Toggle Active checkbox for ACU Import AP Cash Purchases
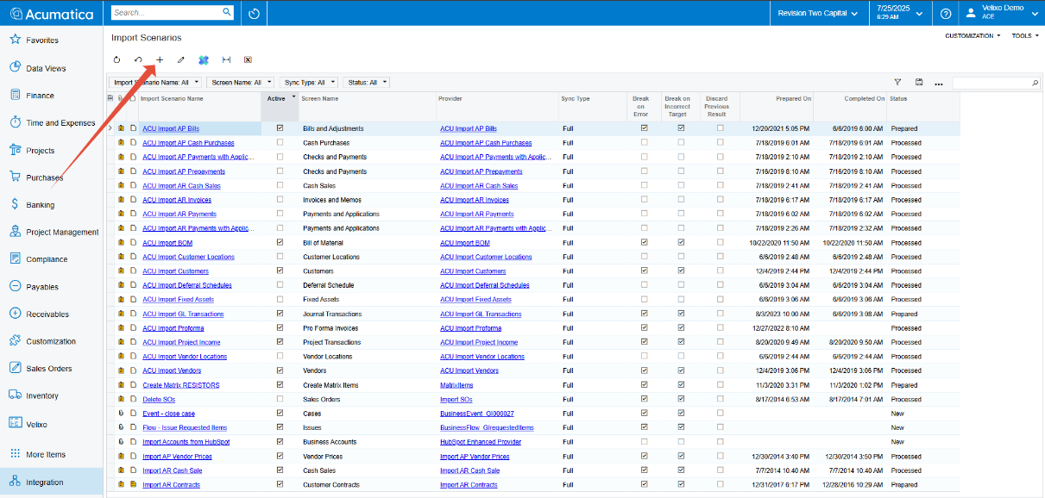Image resolution: width=1045 pixels, height=498 pixels. click(x=280, y=142)
